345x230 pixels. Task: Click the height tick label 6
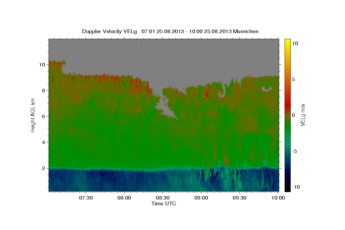pos(44,116)
